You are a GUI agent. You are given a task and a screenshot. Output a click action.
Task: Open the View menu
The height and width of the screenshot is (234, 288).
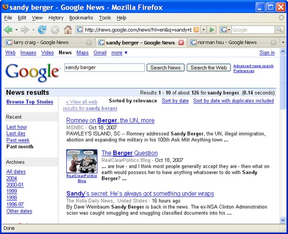click(x=37, y=18)
